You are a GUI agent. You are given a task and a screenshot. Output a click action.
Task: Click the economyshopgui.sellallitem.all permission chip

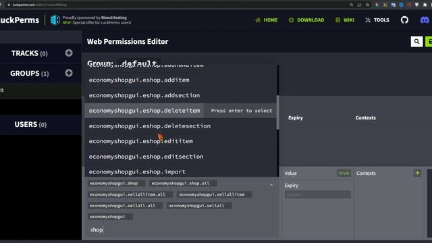[x=130, y=194]
